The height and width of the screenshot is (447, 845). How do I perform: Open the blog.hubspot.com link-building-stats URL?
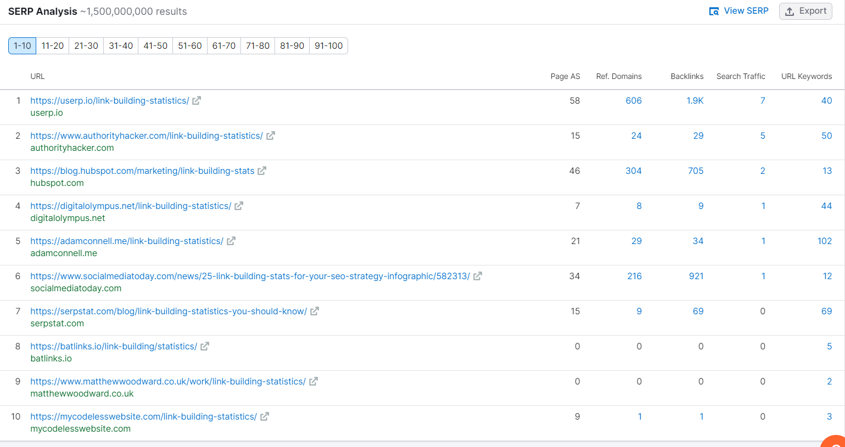point(142,171)
